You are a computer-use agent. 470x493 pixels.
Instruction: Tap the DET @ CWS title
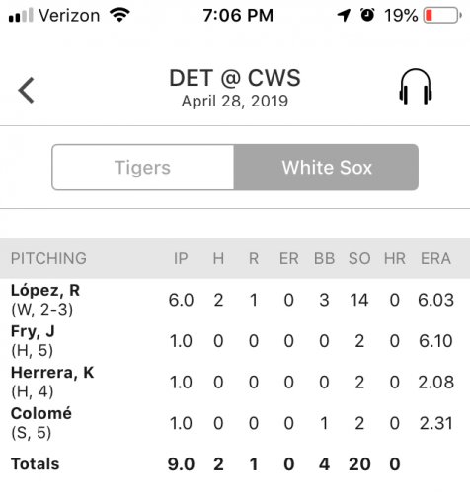pos(235,78)
